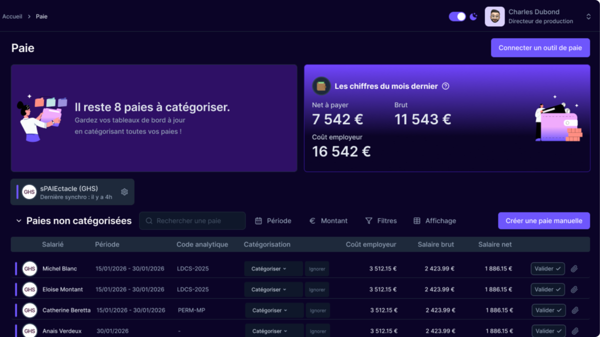The height and width of the screenshot is (337, 600).
Task: Click the Accueil breadcrumb item
Action: tap(12, 16)
